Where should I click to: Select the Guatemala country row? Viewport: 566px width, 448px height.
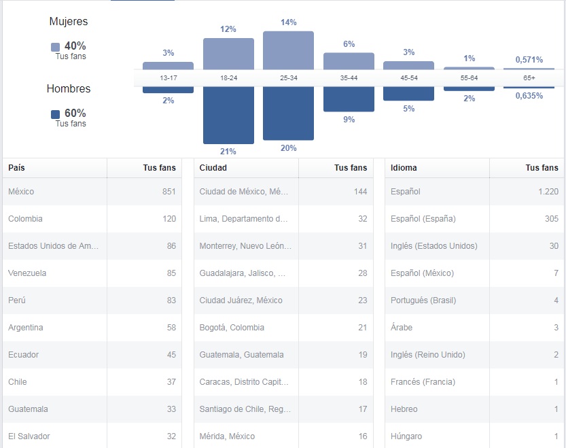click(92, 409)
